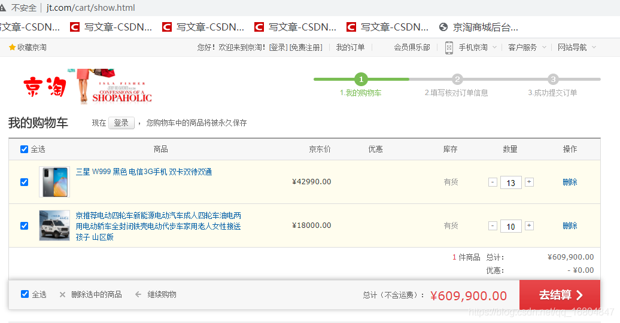Decrease quantity of 电动四轮车
620x323 pixels.
point(493,226)
